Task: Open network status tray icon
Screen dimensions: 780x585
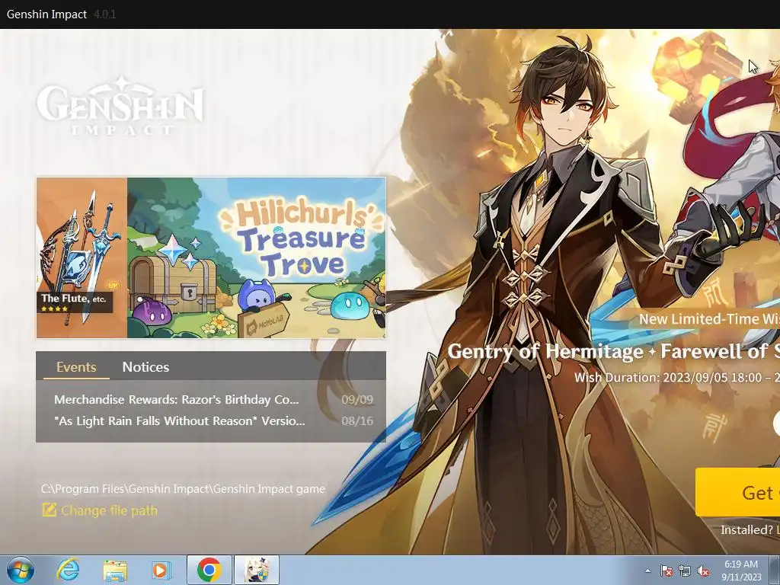Action: click(x=685, y=571)
